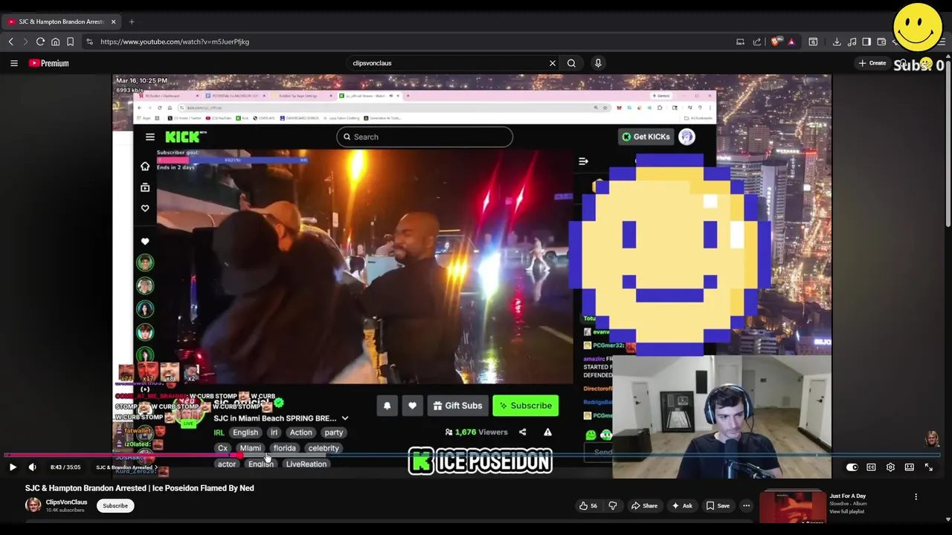Share this video
Screen dimensions: 952x535
[644, 506]
